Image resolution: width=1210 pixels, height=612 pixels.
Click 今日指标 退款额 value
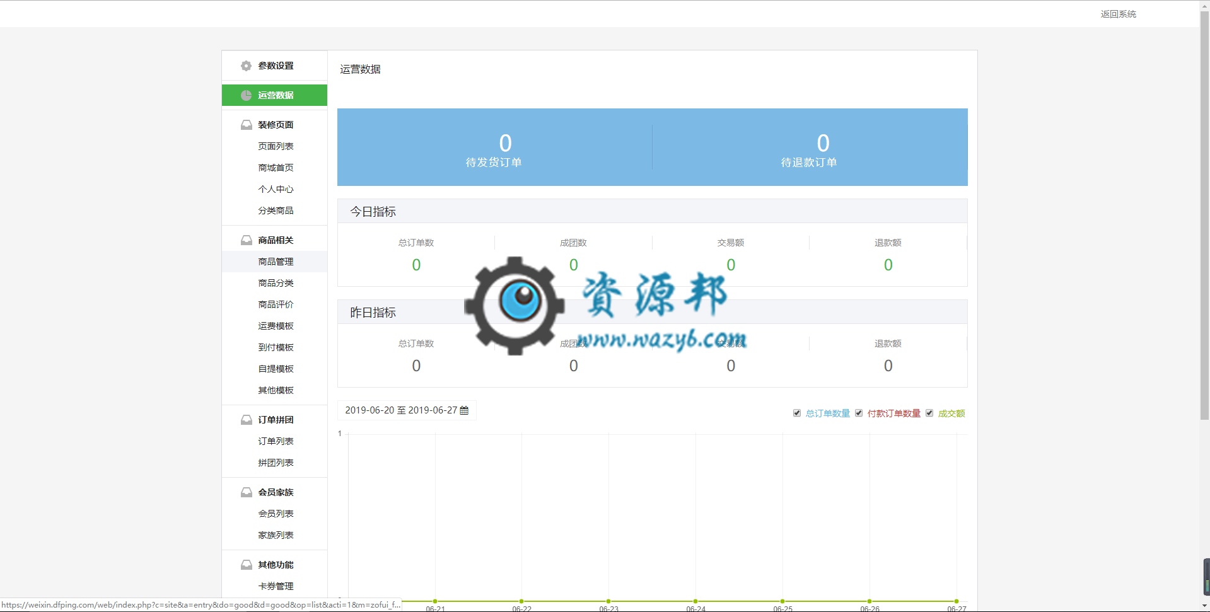(888, 265)
